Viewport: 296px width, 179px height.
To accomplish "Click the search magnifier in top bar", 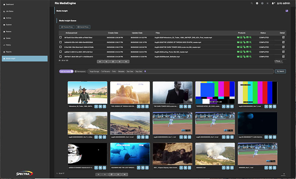I will click(x=252, y=3).
